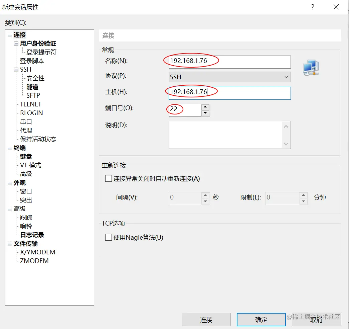Collapse the 外观 tree branch

[x=9, y=182]
